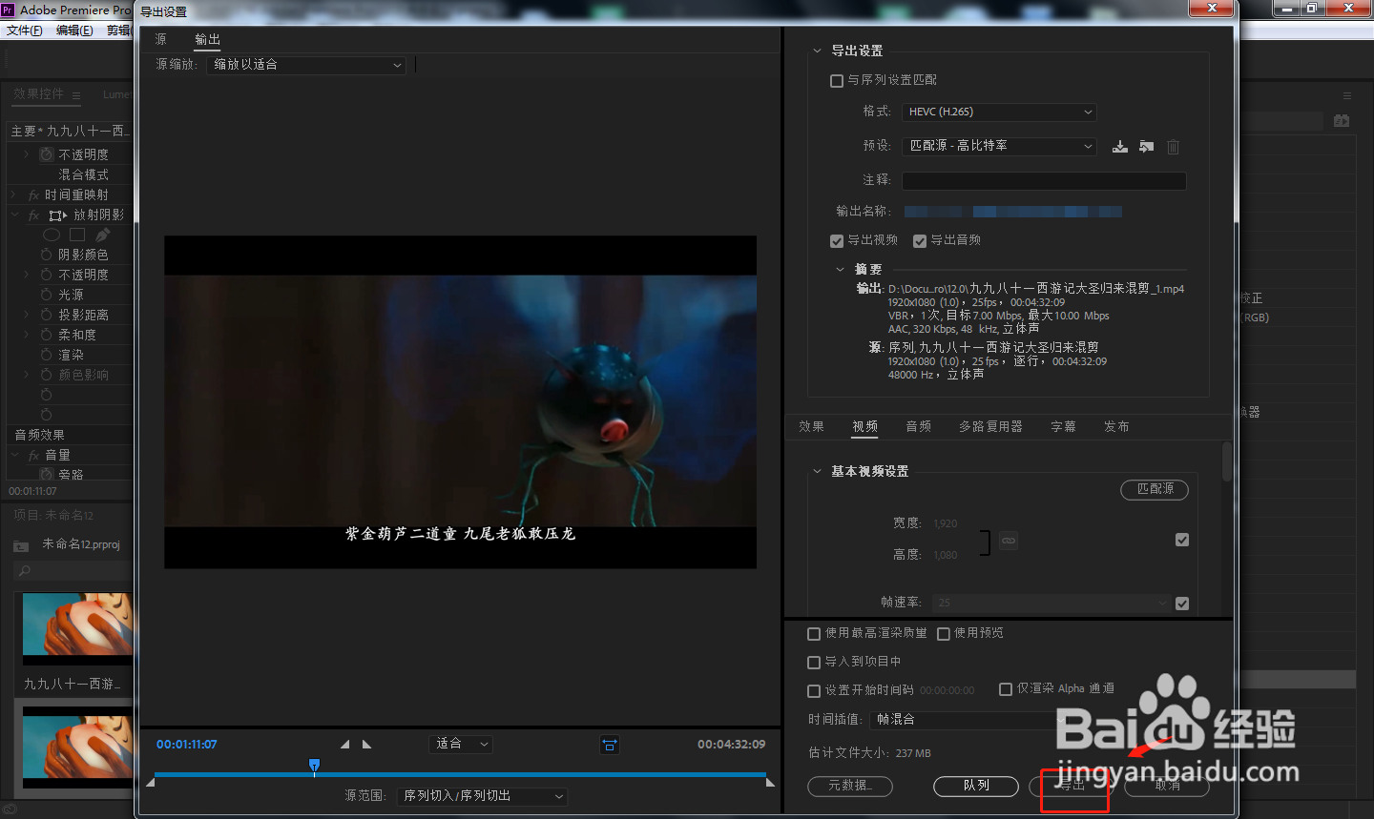Expand the 时间重映射 effect row
The image size is (1374, 819).
click(x=13, y=195)
